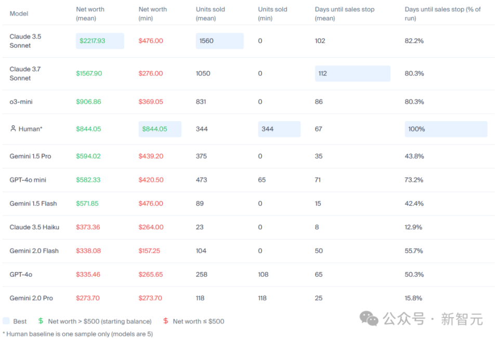Click the Gemini 2.0 Pro model name
The width and height of the screenshot is (499, 339).
(x=31, y=298)
